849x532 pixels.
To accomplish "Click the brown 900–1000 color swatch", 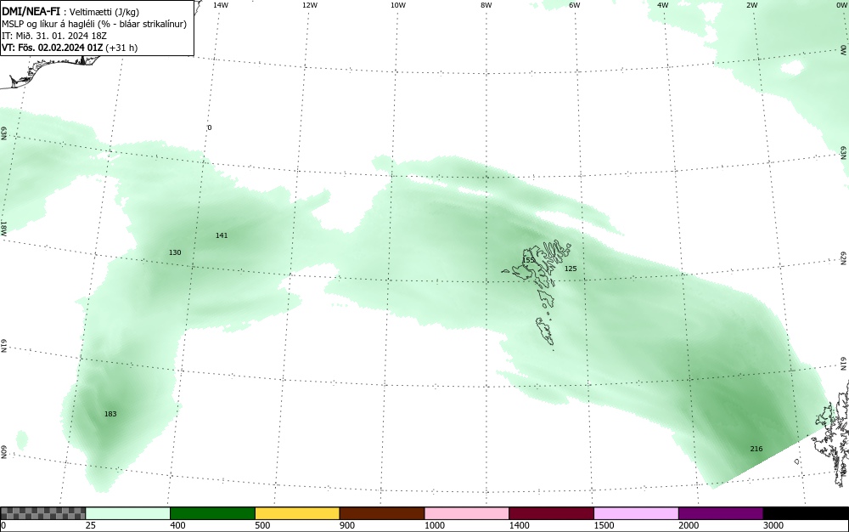I will 382,513.
